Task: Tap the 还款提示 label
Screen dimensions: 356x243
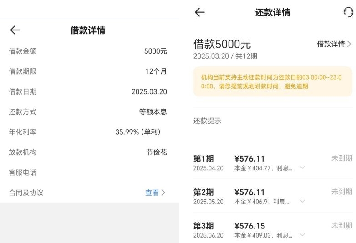Action: (x=207, y=121)
